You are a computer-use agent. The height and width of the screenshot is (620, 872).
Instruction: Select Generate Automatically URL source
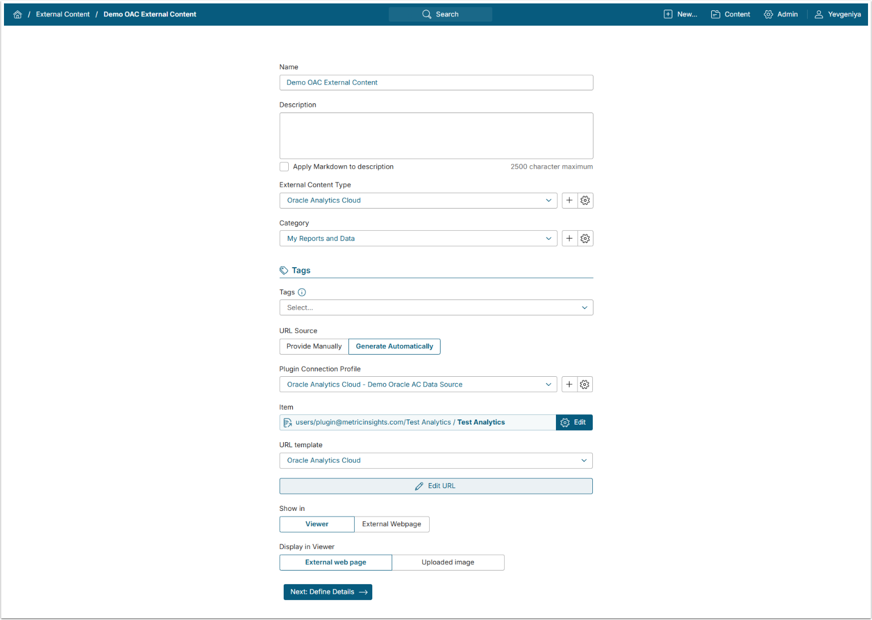395,347
